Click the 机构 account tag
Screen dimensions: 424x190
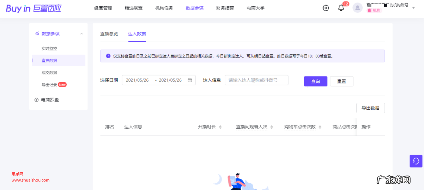point(374,11)
